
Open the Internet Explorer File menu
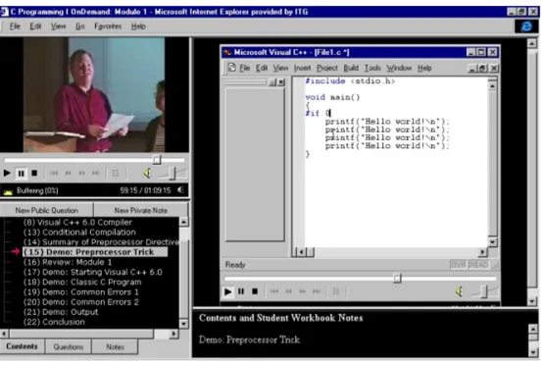click(15, 26)
